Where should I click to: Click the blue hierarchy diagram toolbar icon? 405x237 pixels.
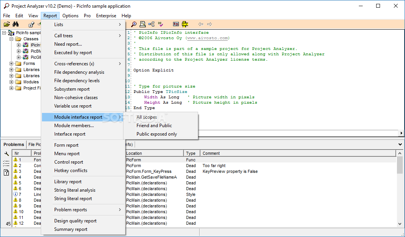pyautogui.click(x=152, y=24)
